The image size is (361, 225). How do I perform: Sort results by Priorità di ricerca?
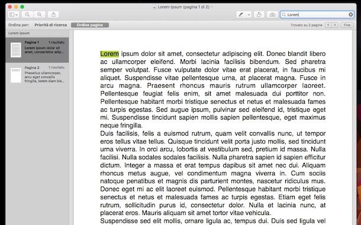51,25
